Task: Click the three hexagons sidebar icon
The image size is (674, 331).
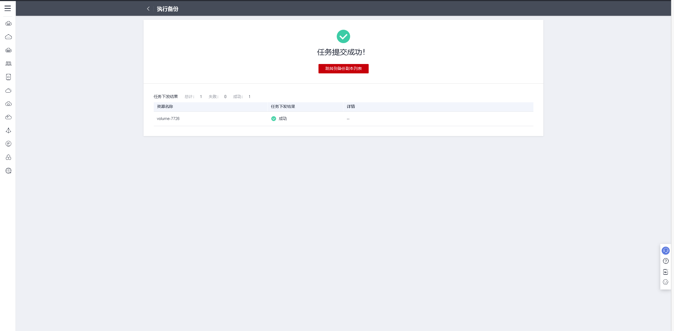Action: 8,157
